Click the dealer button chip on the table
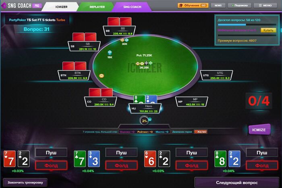 102,76
